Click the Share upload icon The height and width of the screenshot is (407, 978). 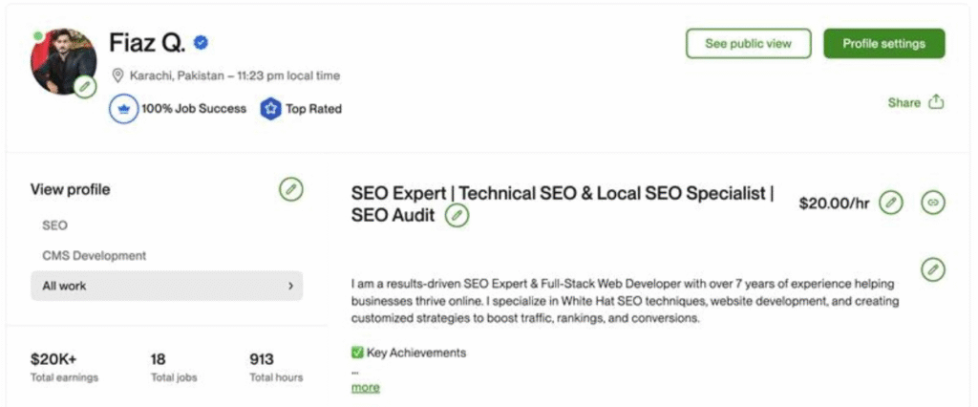(936, 102)
